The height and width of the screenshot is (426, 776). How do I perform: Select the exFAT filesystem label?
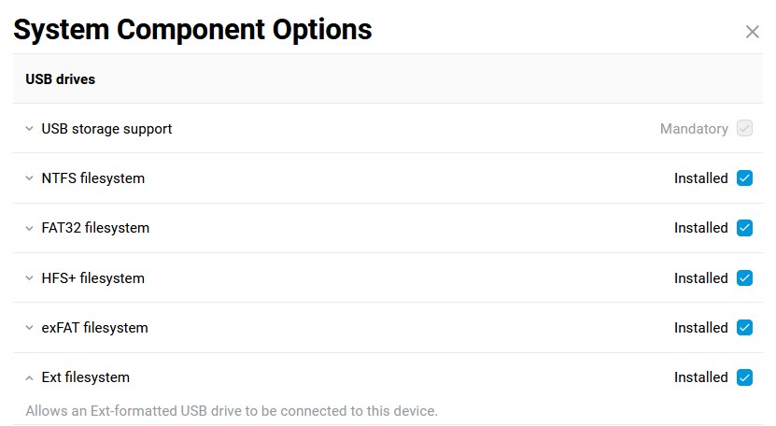[x=94, y=328]
